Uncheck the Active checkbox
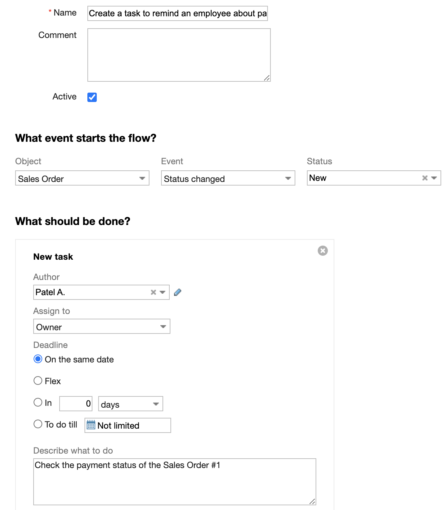The image size is (447, 510). [x=92, y=97]
